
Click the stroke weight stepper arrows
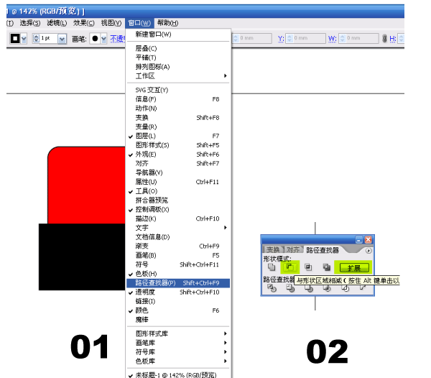click(36, 39)
